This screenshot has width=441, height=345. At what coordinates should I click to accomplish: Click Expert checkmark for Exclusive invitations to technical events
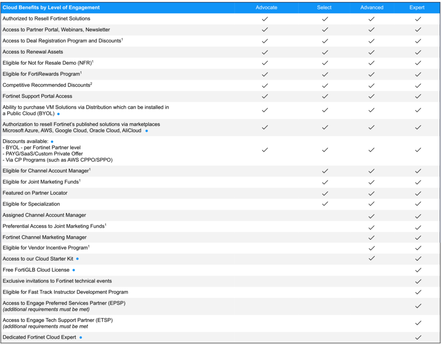click(418, 281)
